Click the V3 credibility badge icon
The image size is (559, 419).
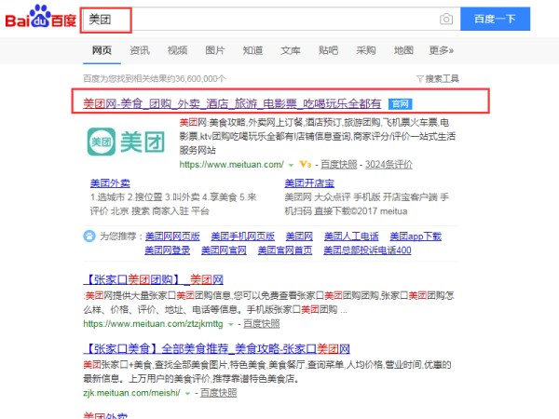306,164
